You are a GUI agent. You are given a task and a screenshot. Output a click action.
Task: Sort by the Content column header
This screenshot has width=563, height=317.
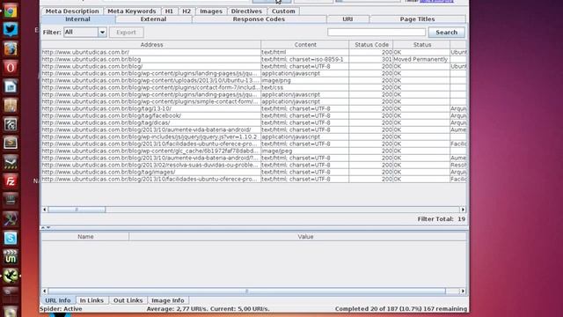pyautogui.click(x=305, y=45)
